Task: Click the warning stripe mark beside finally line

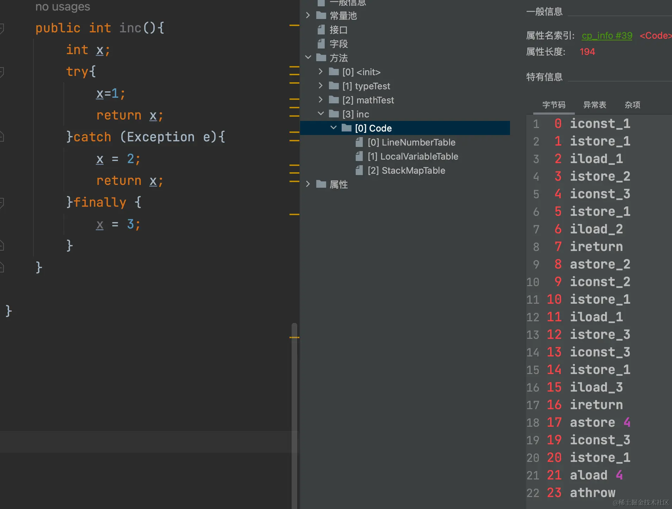Action: 294,214
